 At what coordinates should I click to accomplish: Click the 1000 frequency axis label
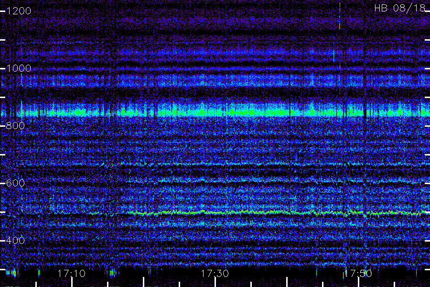19,68
